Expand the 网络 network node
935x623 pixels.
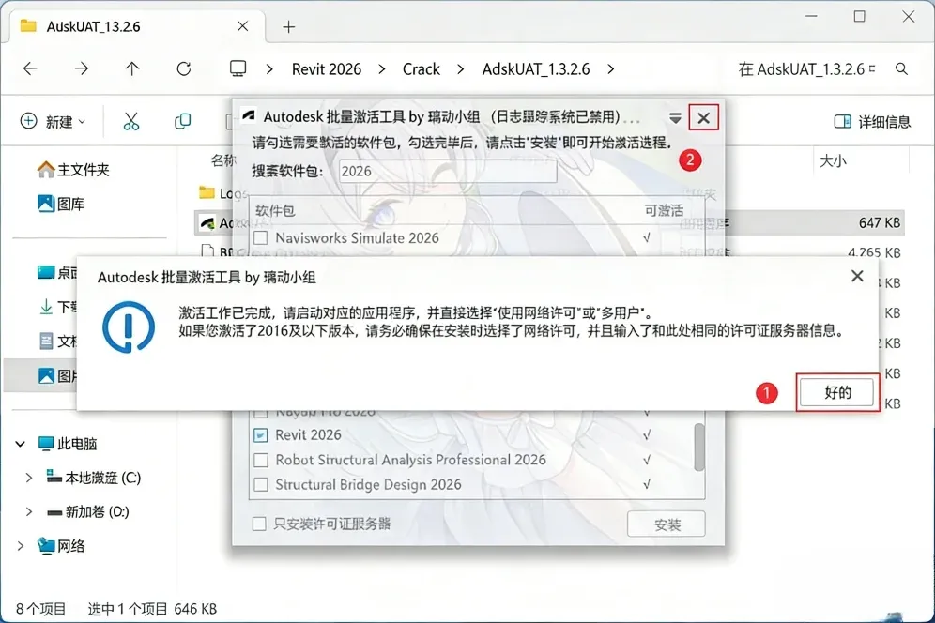click(21, 545)
